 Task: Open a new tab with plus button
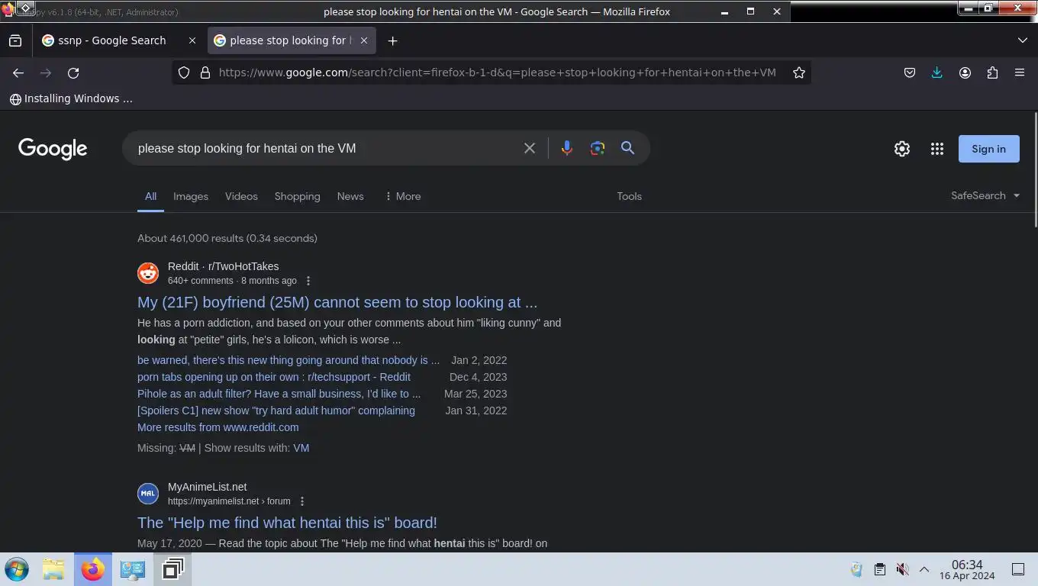coord(392,40)
